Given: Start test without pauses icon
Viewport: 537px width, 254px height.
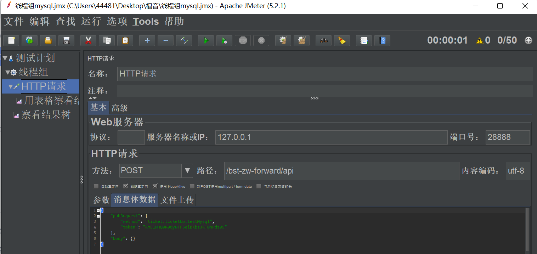Looking at the screenshot, I should 224,40.
